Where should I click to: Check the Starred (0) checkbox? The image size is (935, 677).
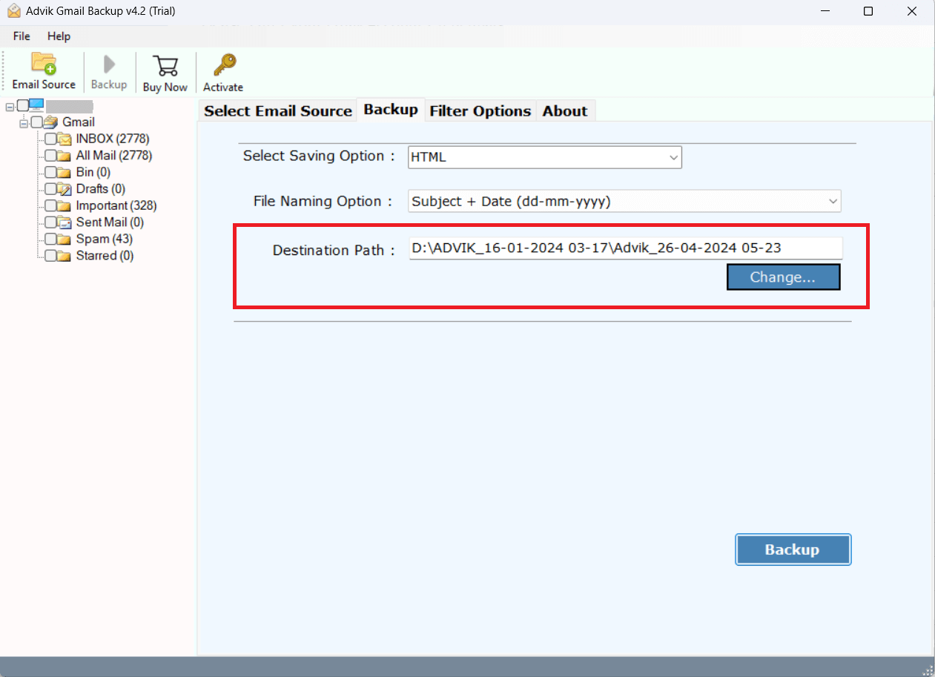pos(50,256)
